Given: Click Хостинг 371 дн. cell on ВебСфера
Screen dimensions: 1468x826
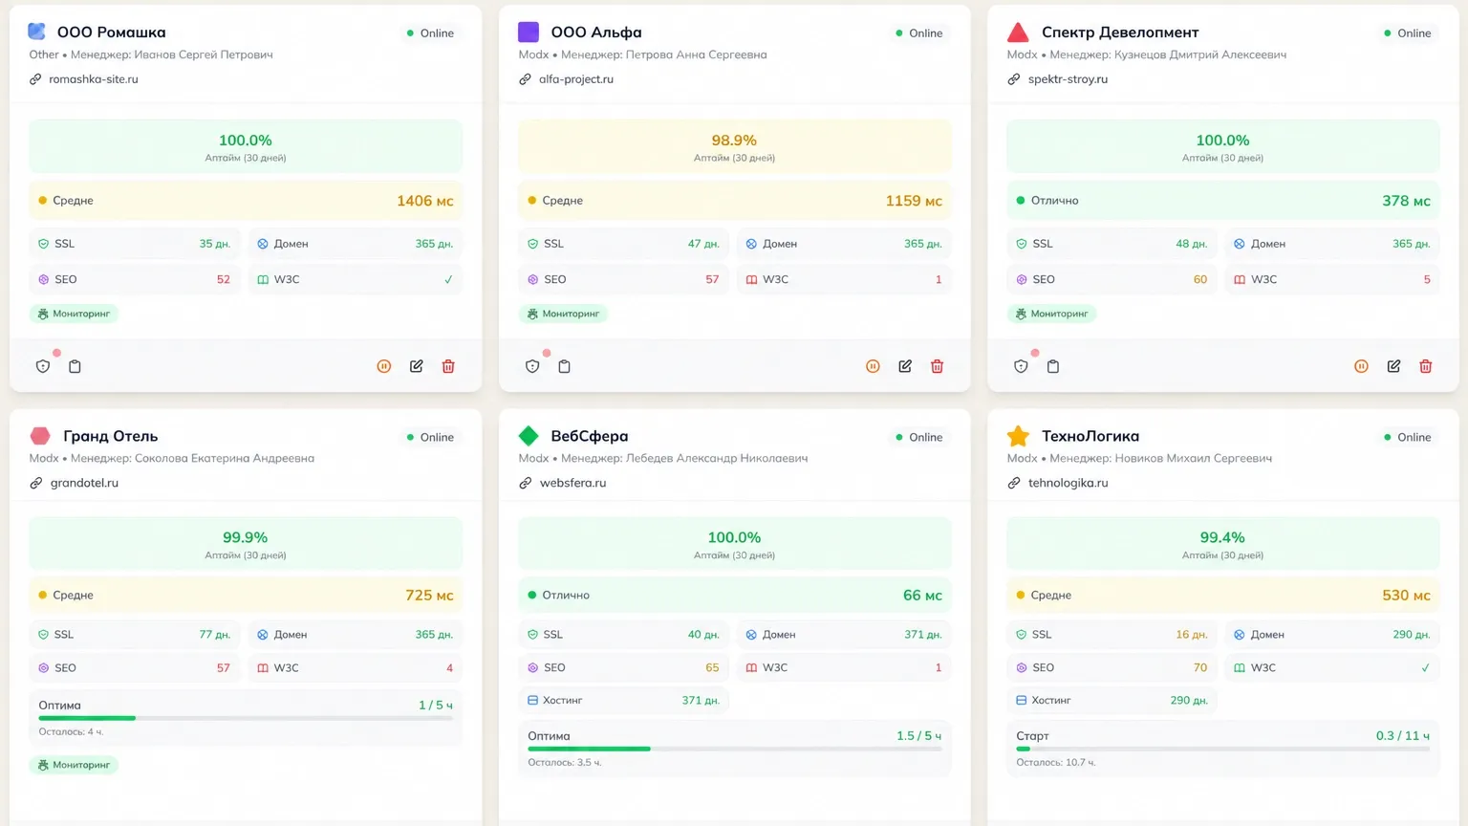Looking at the screenshot, I should point(623,701).
